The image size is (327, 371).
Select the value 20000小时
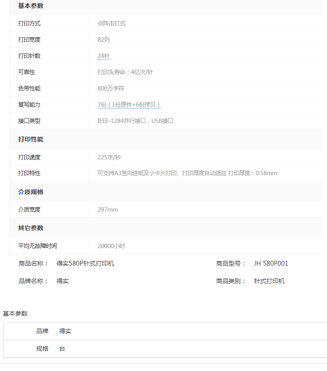click(x=111, y=246)
